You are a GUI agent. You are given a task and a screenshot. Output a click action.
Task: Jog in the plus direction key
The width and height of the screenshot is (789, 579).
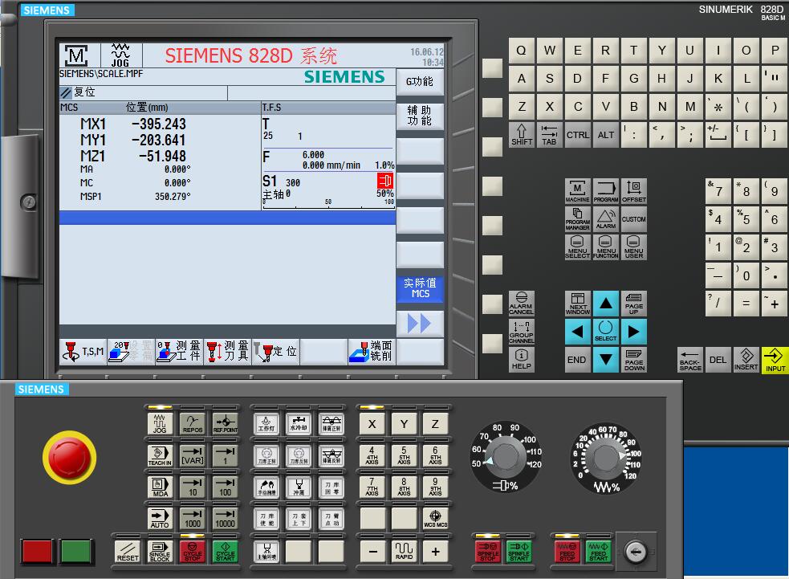click(435, 552)
